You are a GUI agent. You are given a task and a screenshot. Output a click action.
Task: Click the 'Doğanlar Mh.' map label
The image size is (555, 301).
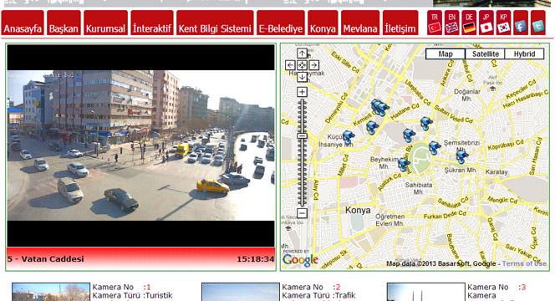[467, 95]
